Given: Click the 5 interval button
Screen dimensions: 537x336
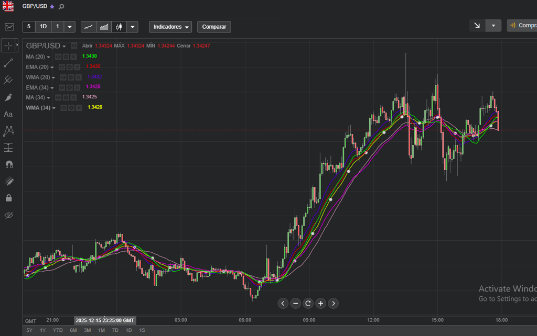Looking at the screenshot, I should [29, 27].
